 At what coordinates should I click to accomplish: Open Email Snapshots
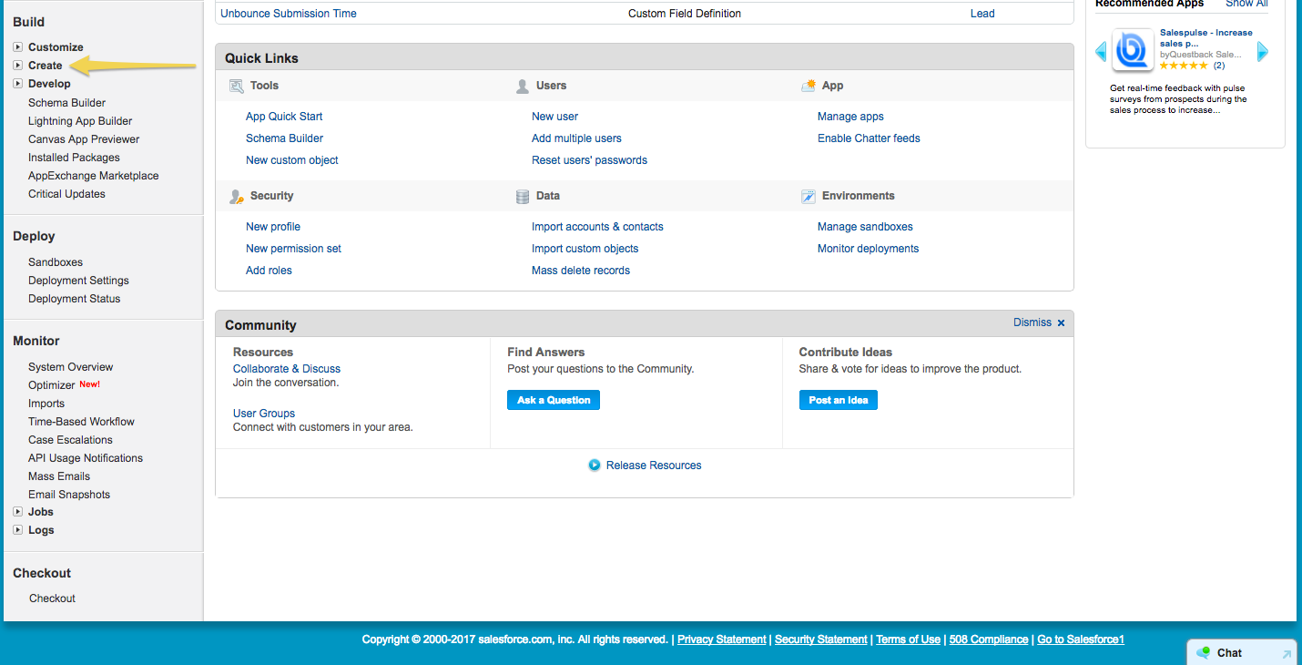[x=69, y=495]
